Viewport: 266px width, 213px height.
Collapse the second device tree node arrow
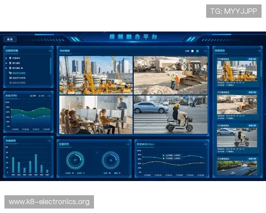[x=6, y=63]
